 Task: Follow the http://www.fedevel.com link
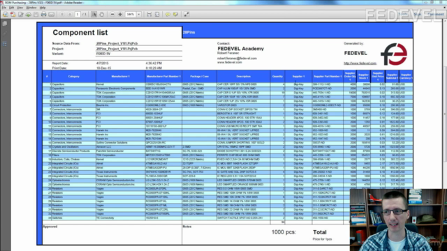click(360, 63)
